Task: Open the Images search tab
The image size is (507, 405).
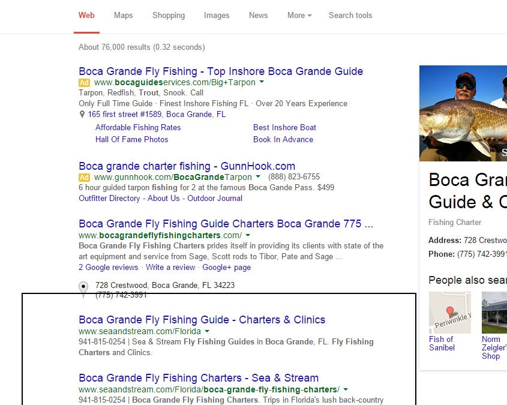Action: [217, 16]
